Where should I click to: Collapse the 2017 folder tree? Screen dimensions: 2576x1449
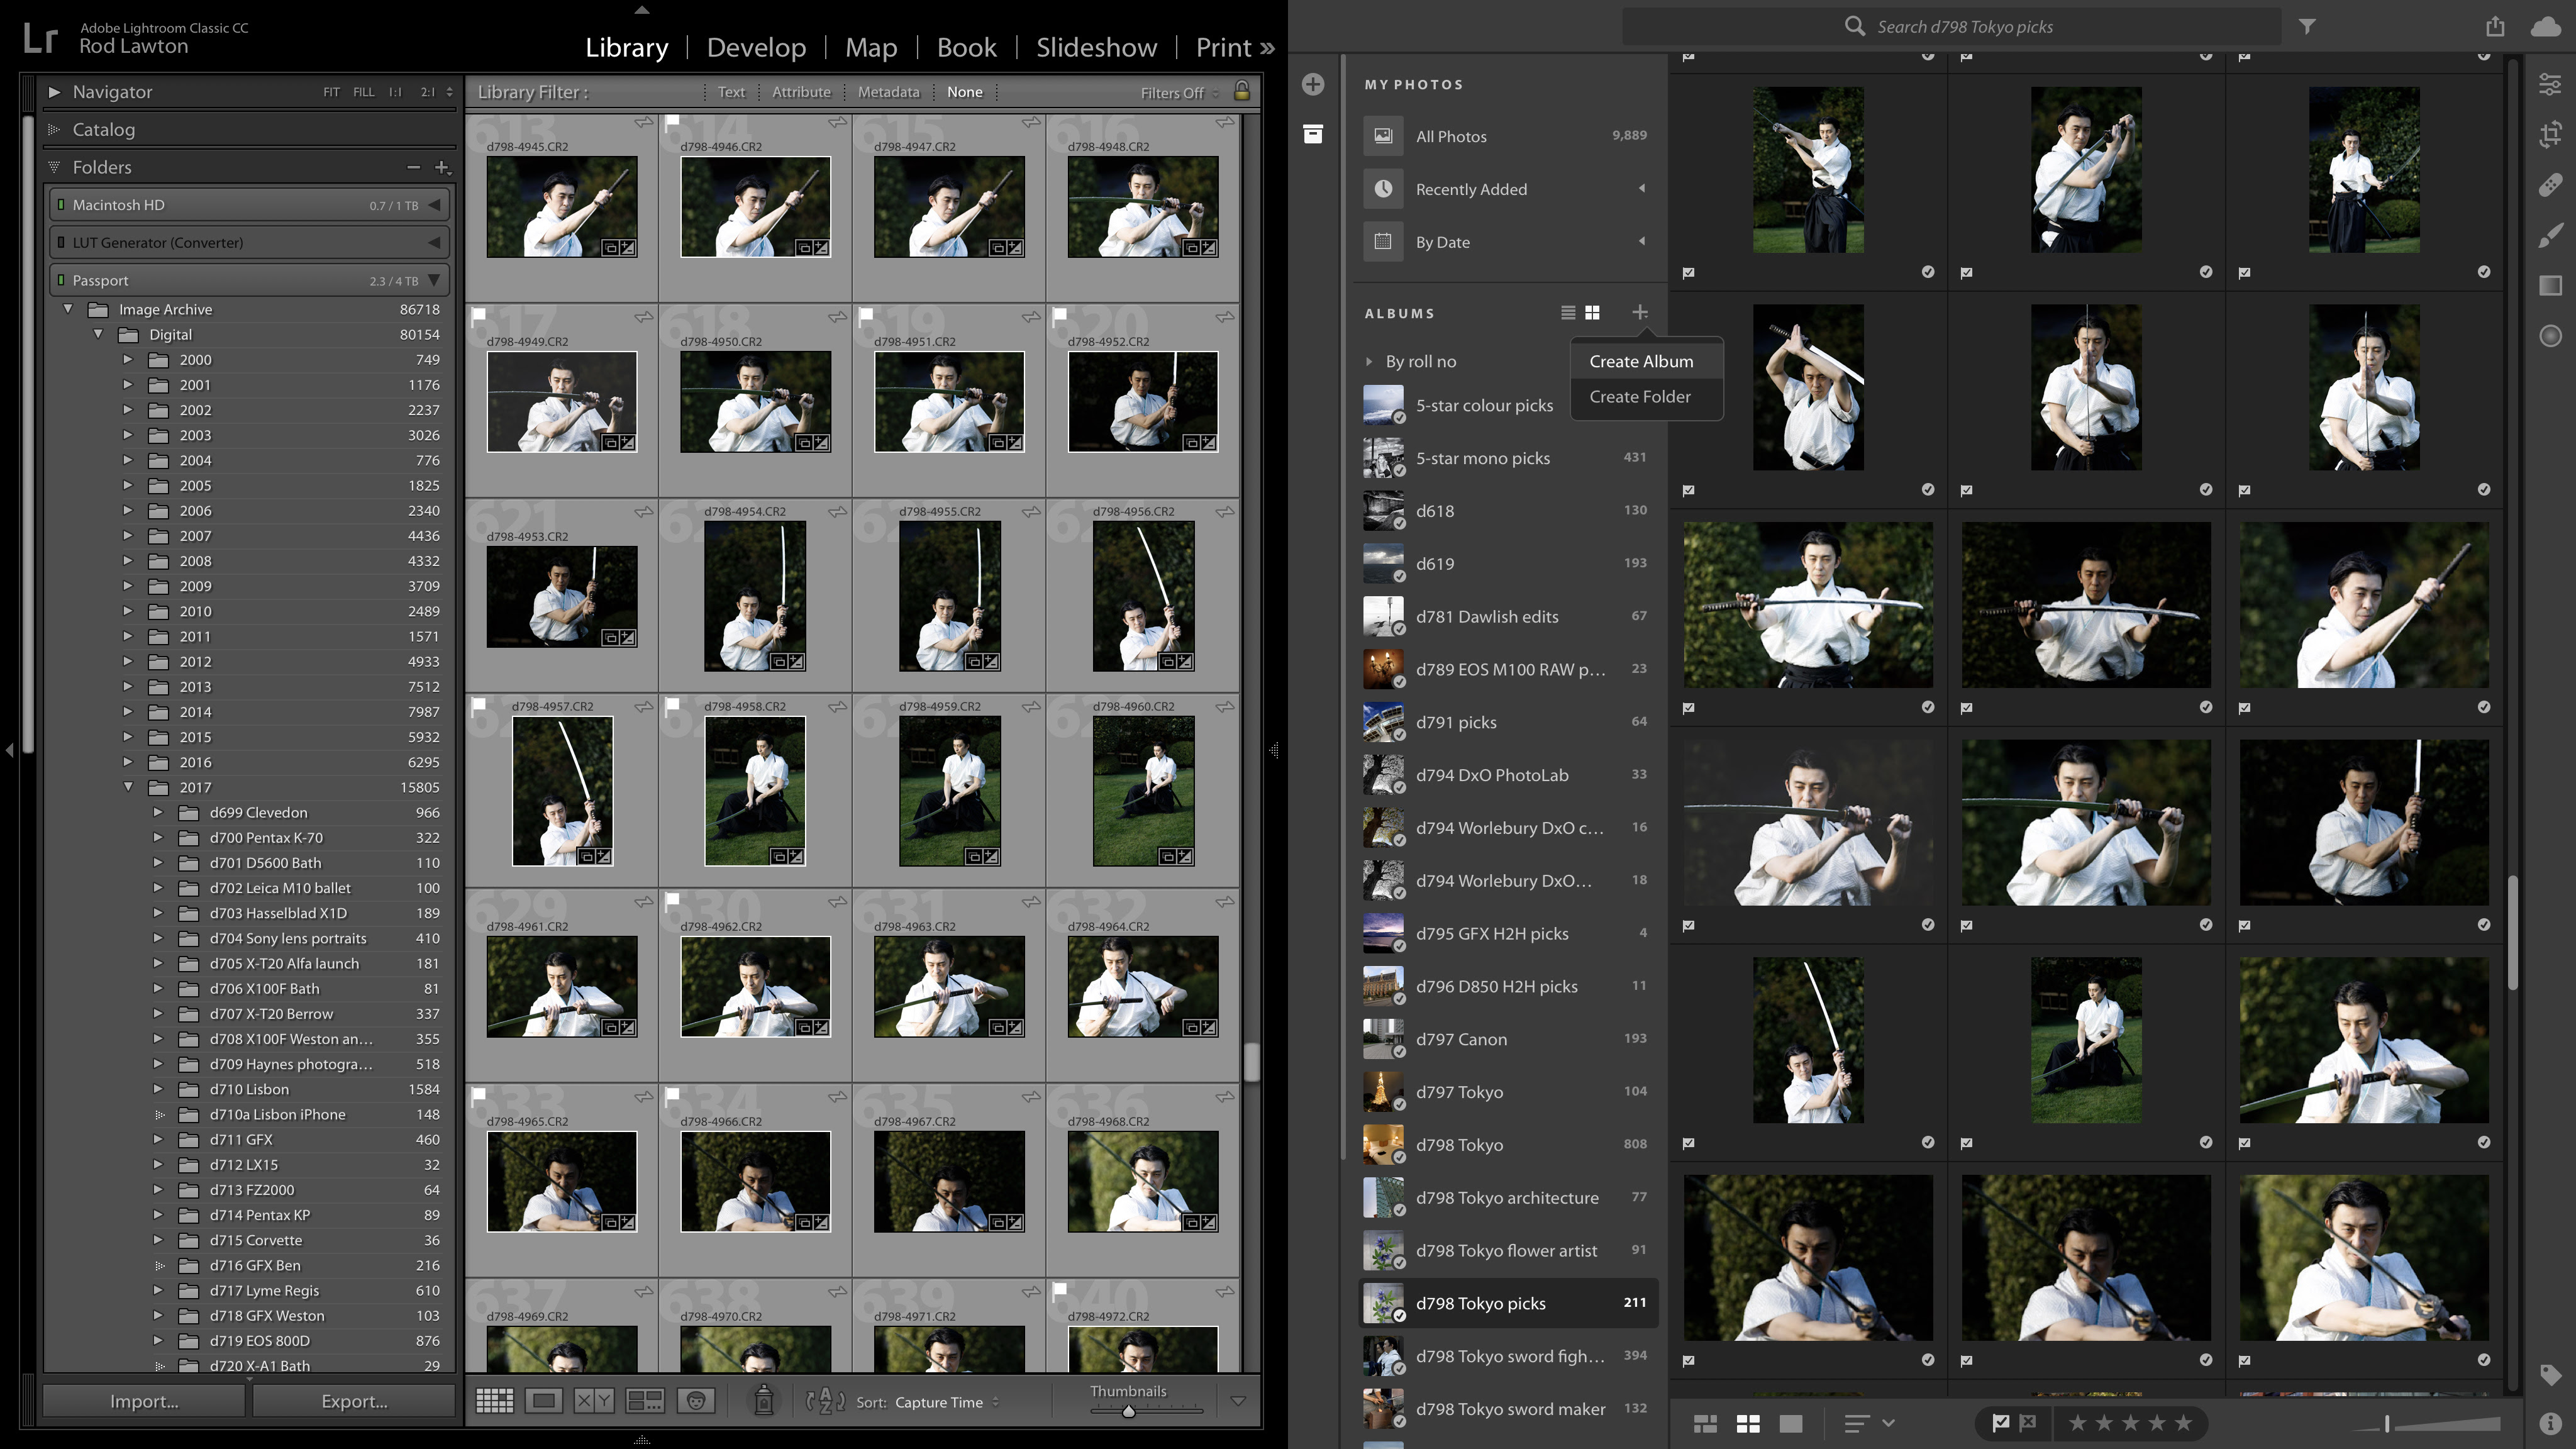point(128,787)
